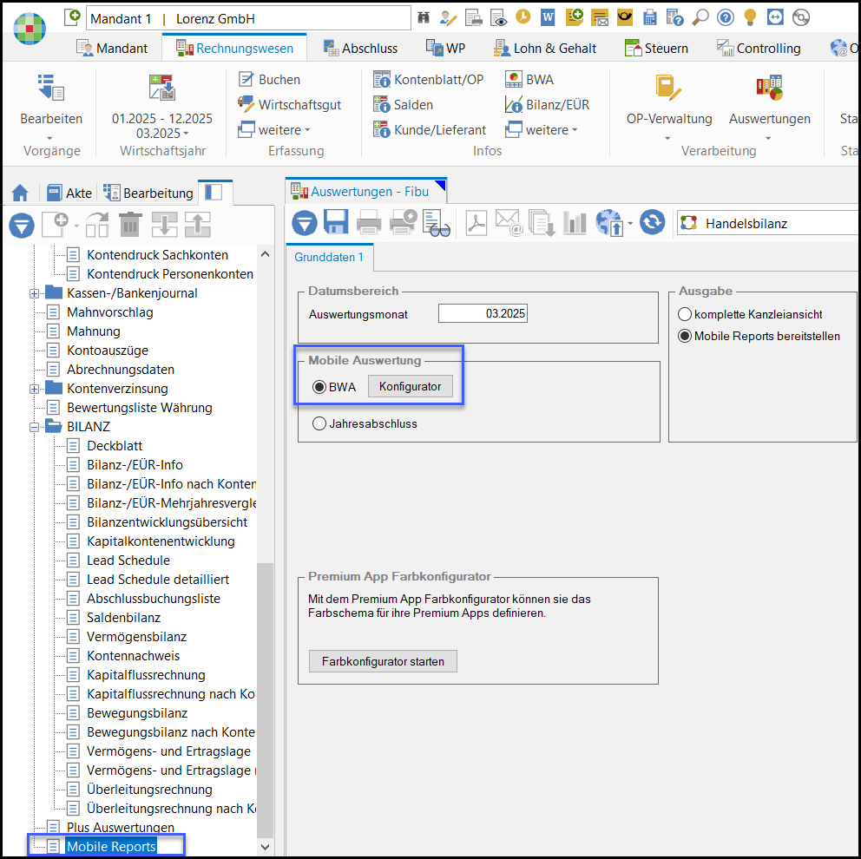Expand the Kassen-/Bankenjournal folder
This screenshot has width=861, height=859.
pyautogui.click(x=34, y=293)
